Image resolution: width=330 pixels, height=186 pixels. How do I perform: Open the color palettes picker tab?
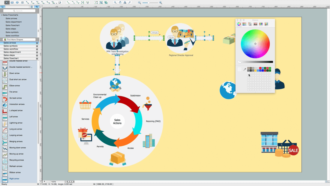point(250,24)
